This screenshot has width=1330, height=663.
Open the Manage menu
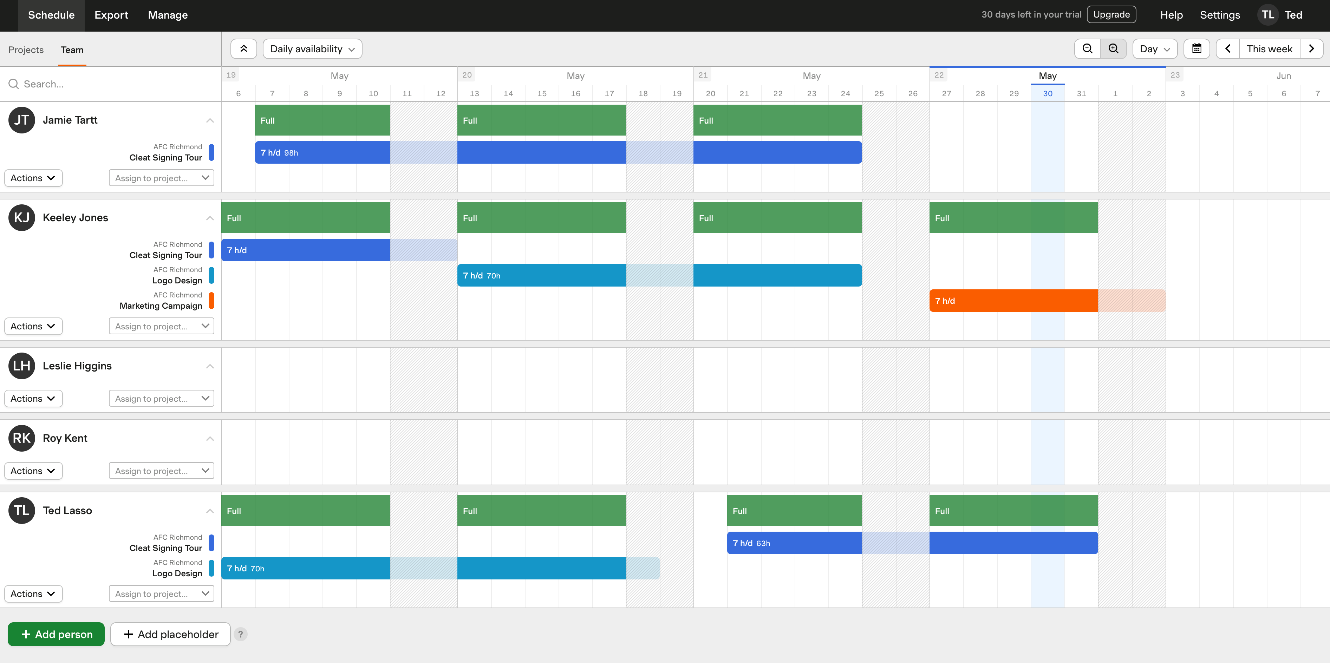point(168,15)
